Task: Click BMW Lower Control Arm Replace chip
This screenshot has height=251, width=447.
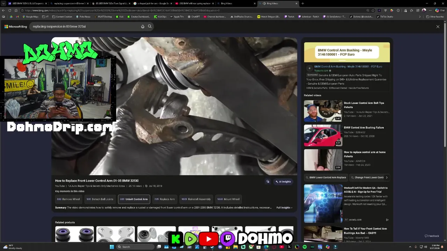Action: (326, 177)
